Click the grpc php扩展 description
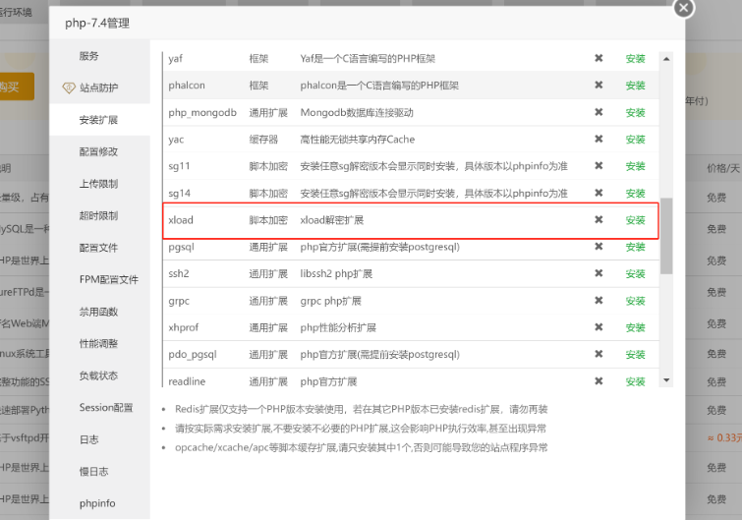742x520 pixels. [x=330, y=301]
